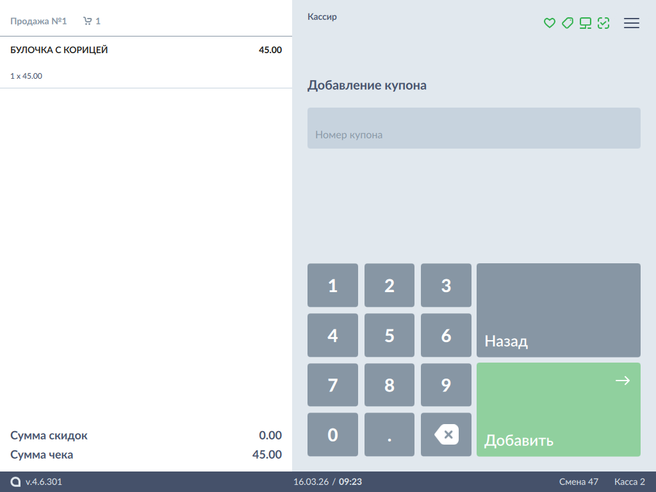The image size is (656, 492).
Task: Click the green heart loyalty icon
Action: point(549,23)
